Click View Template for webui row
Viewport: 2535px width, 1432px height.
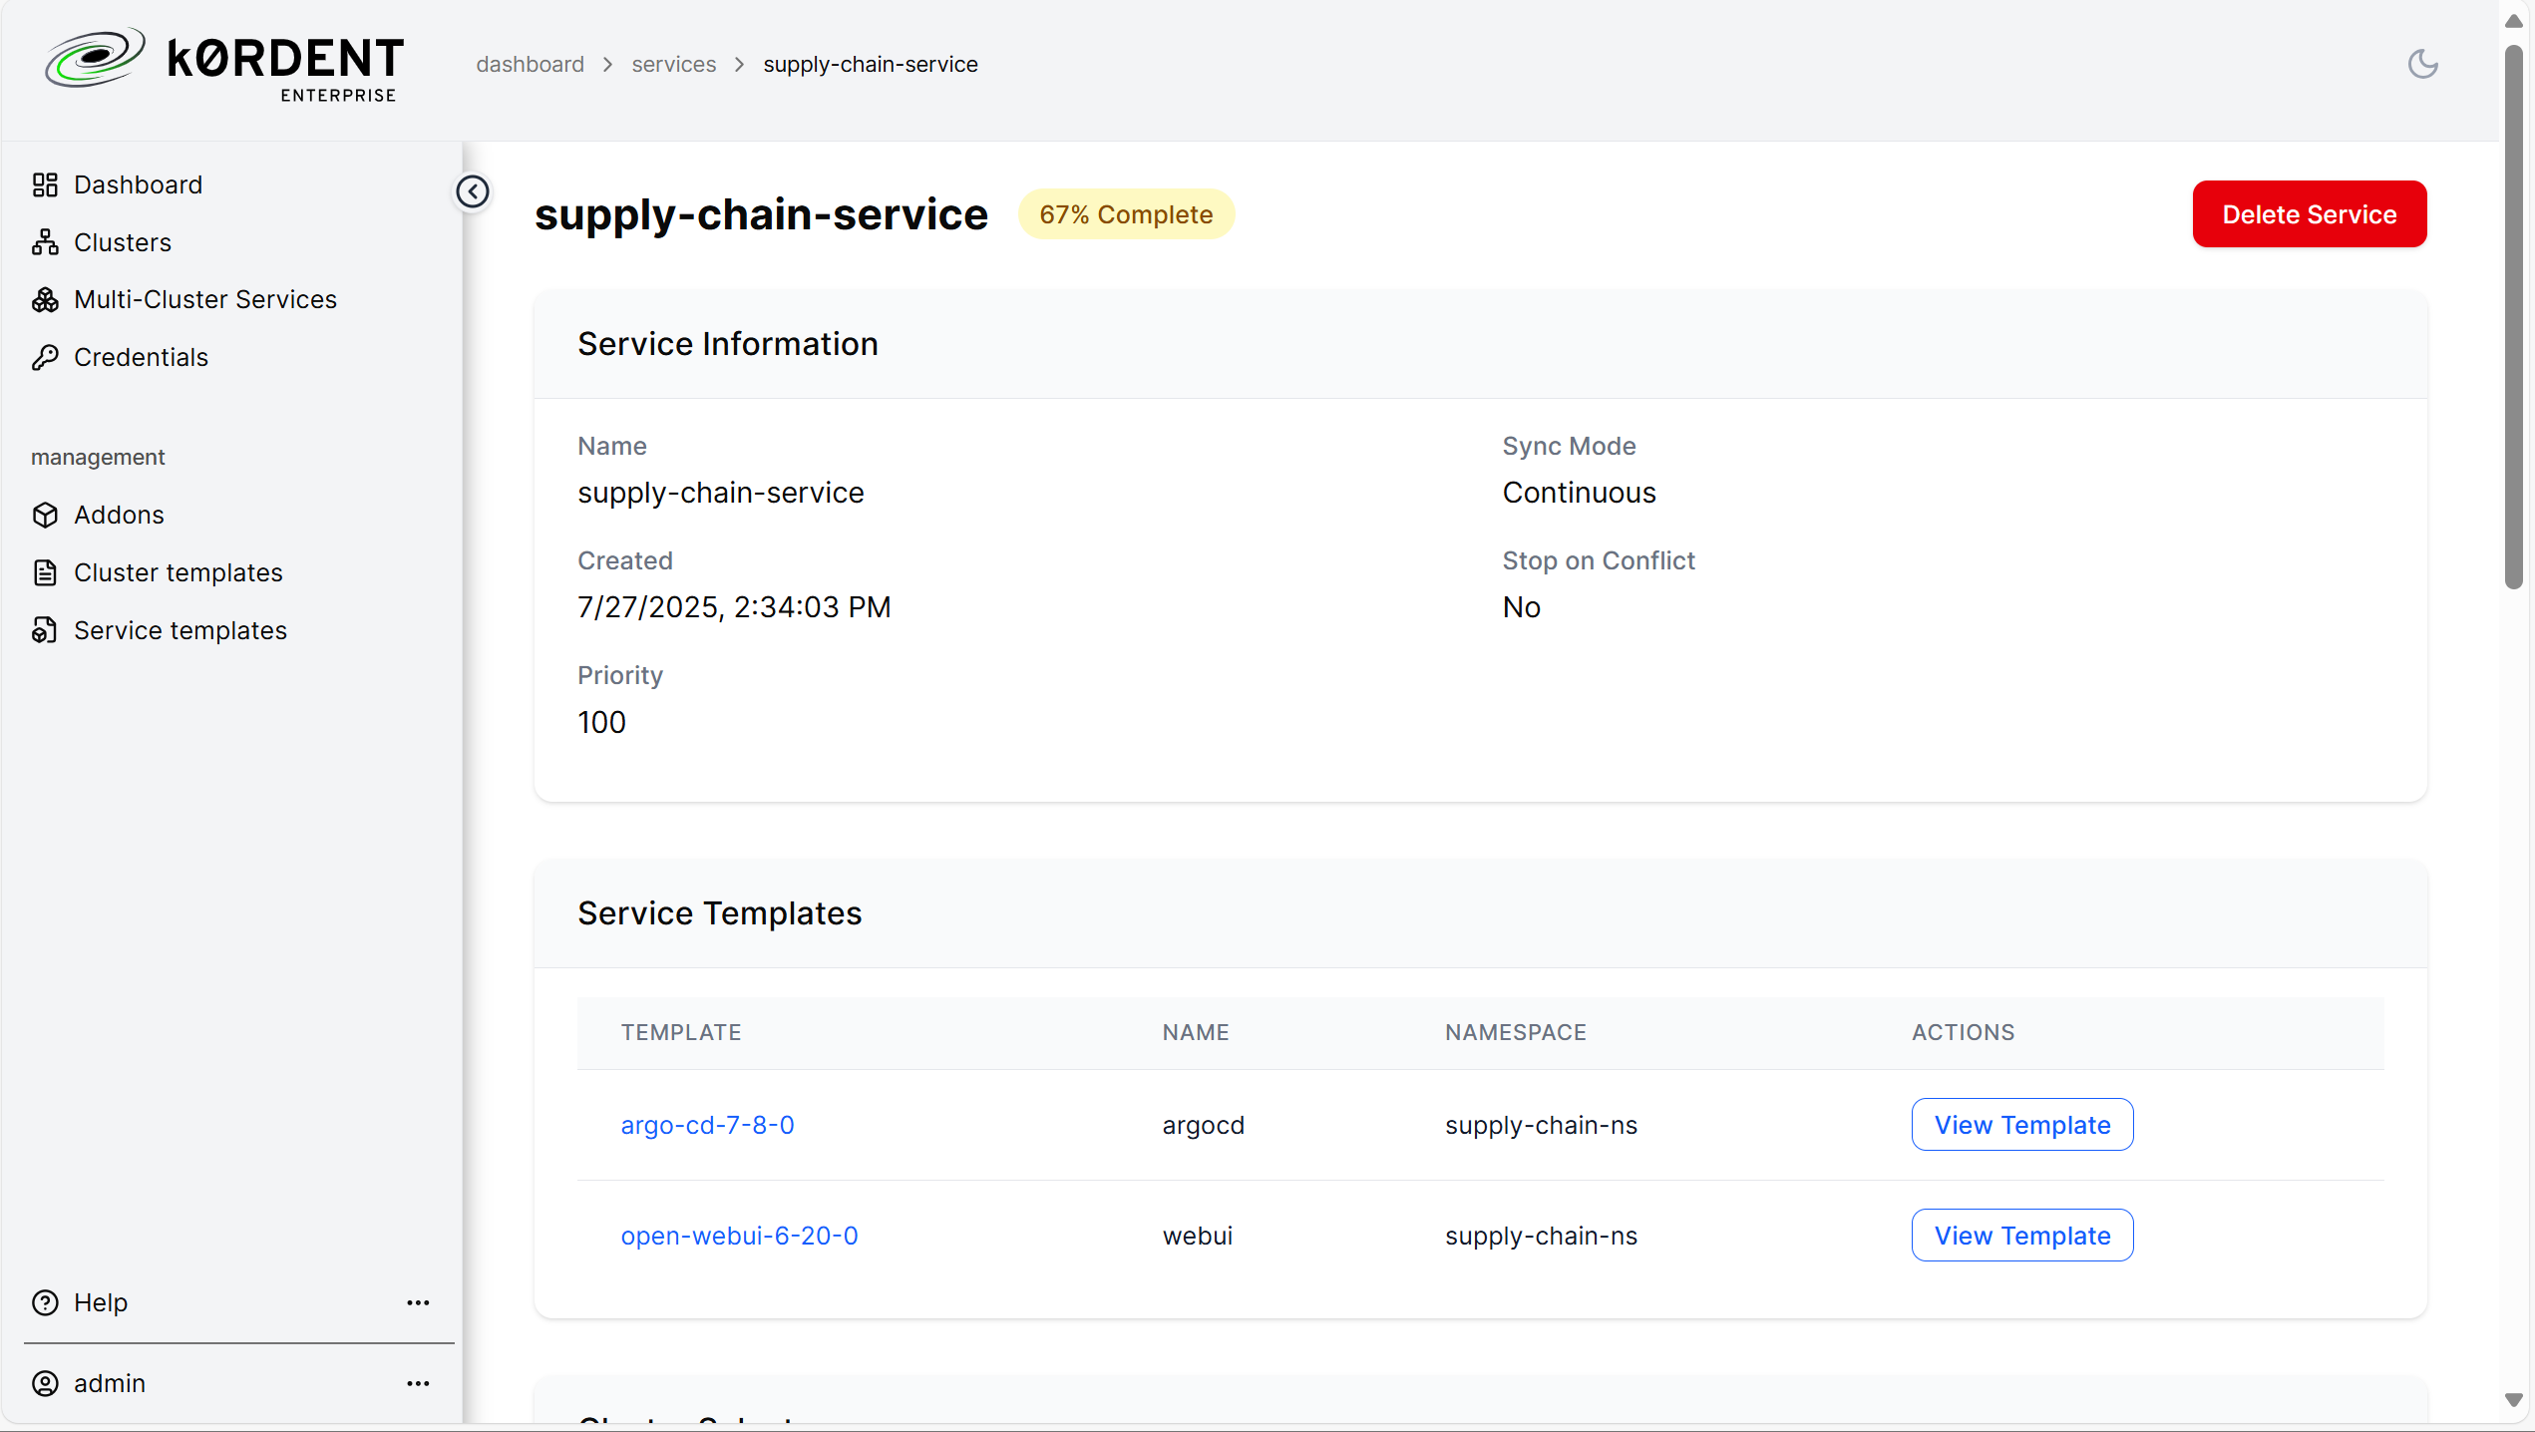tap(2021, 1236)
